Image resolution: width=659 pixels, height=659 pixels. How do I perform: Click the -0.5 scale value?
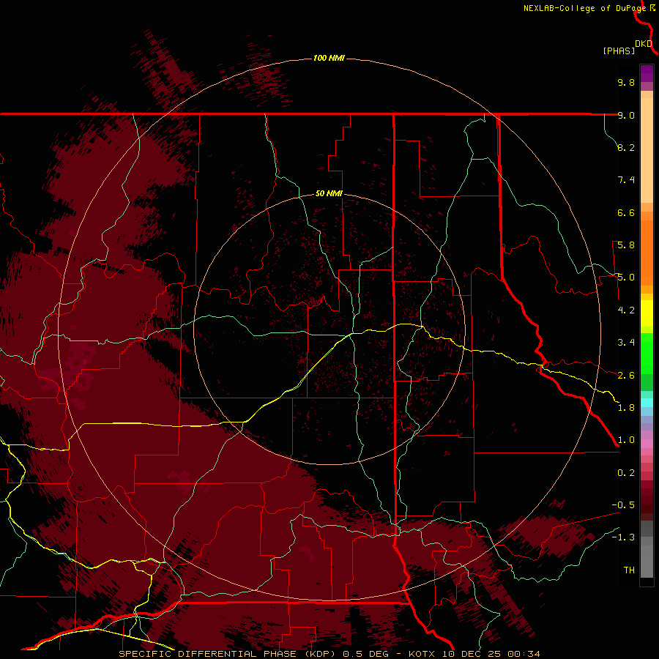623,505
